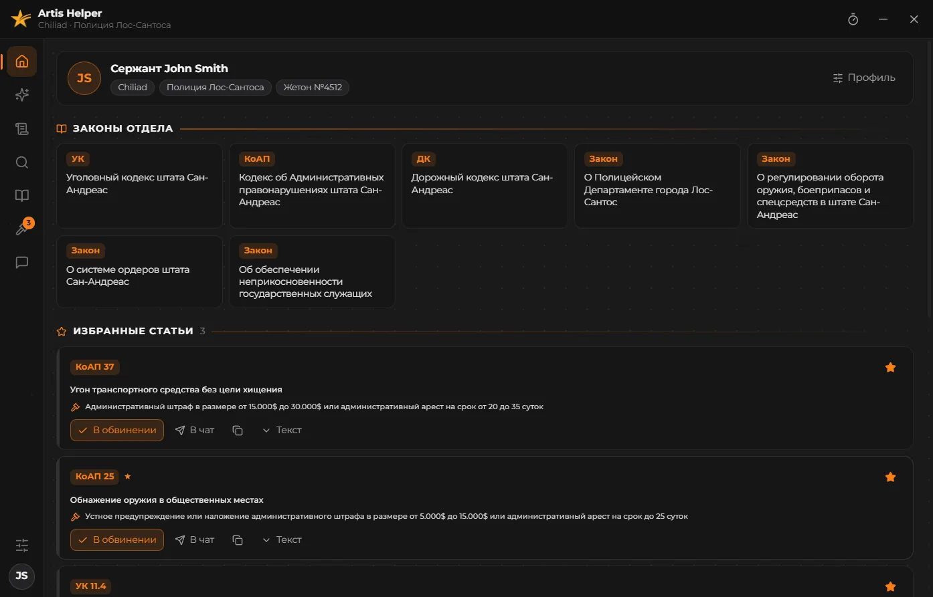Send КоАП 25 article with «В чат»
The width and height of the screenshot is (933, 597).
[195, 540]
